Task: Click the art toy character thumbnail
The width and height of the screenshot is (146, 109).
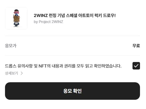Action: point(16,18)
